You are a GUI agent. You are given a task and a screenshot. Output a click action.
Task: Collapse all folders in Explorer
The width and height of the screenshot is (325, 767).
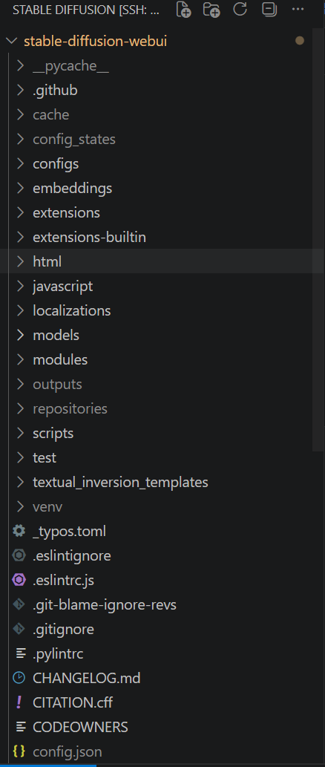click(269, 10)
